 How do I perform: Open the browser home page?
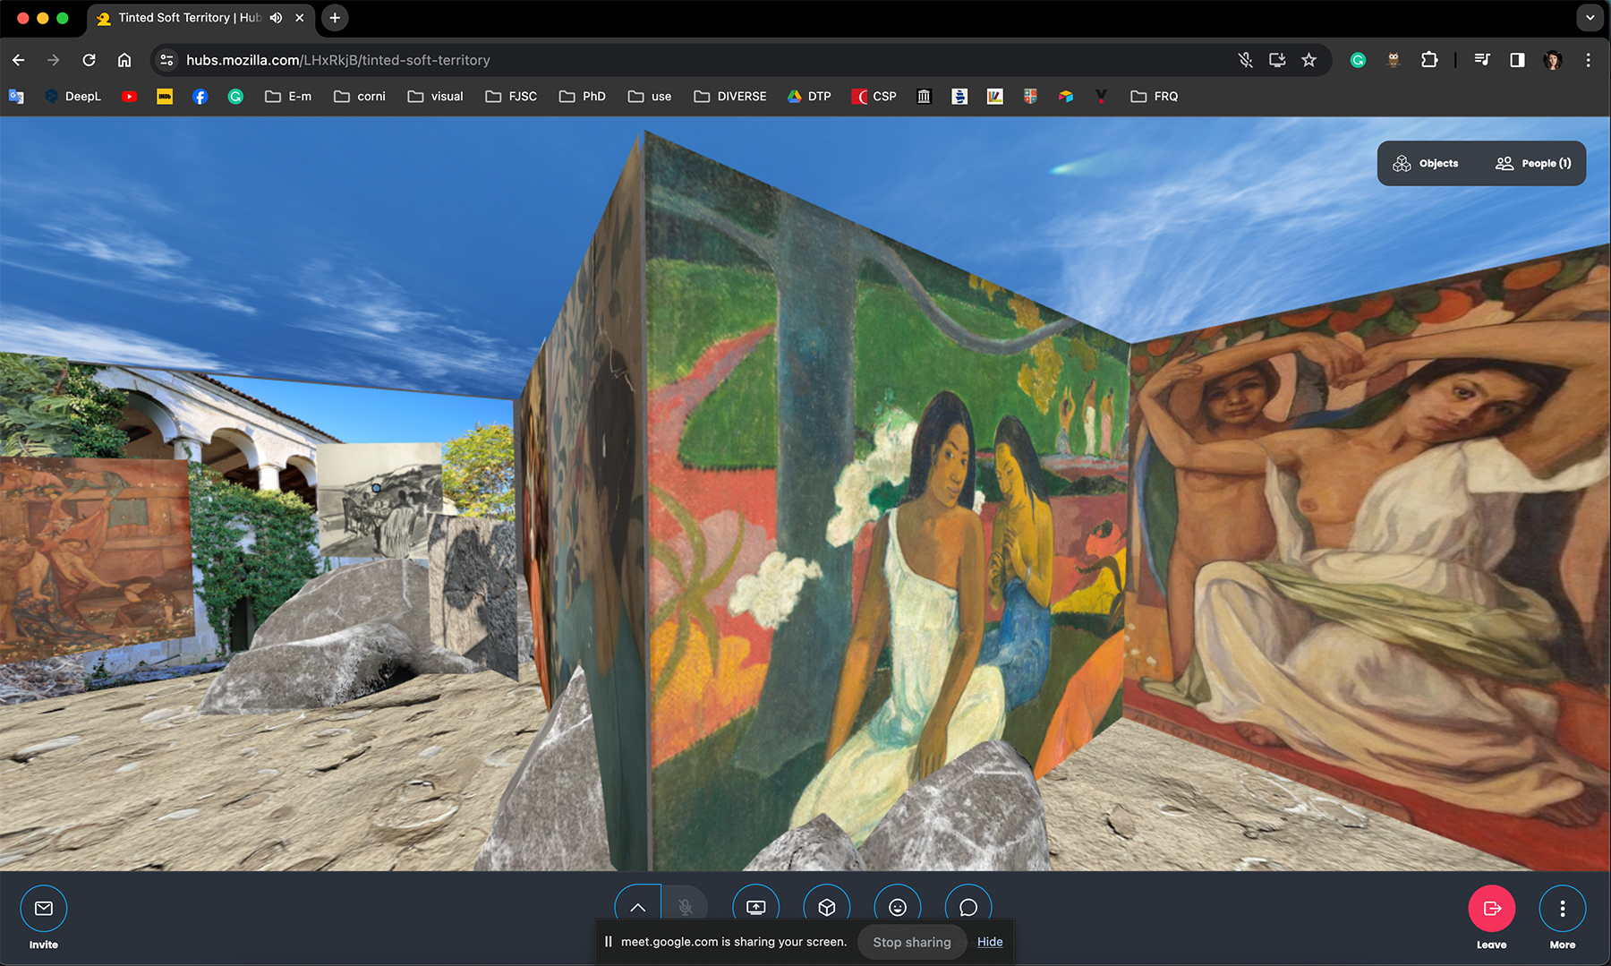pyautogui.click(x=124, y=60)
